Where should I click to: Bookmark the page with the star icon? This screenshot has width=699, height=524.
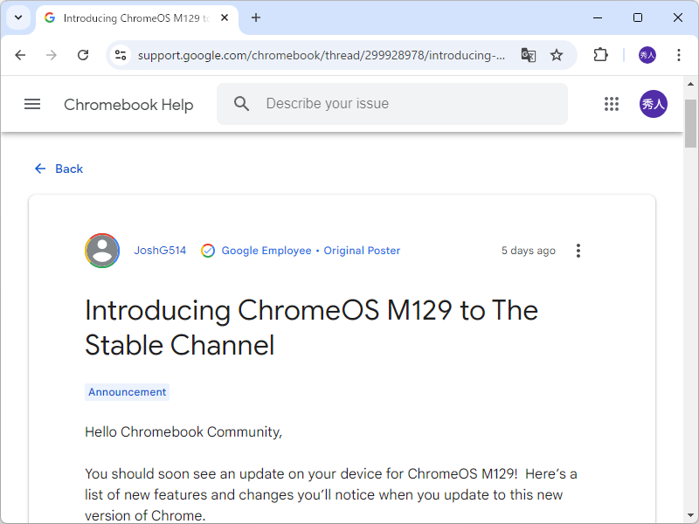click(x=557, y=54)
